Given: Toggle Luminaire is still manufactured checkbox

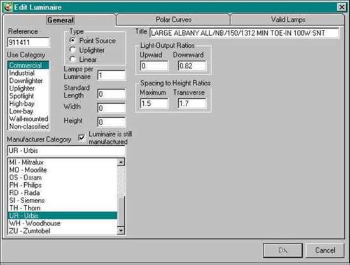Looking at the screenshot, I should tap(81, 138).
